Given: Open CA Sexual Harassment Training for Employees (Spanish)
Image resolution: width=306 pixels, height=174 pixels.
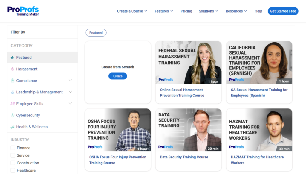Looking at the screenshot, I should pyautogui.click(x=259, y=93).
